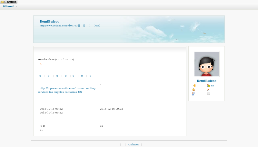
Task: Open the http://www.86band.com/?107703 profile URL
Action: 58,25
